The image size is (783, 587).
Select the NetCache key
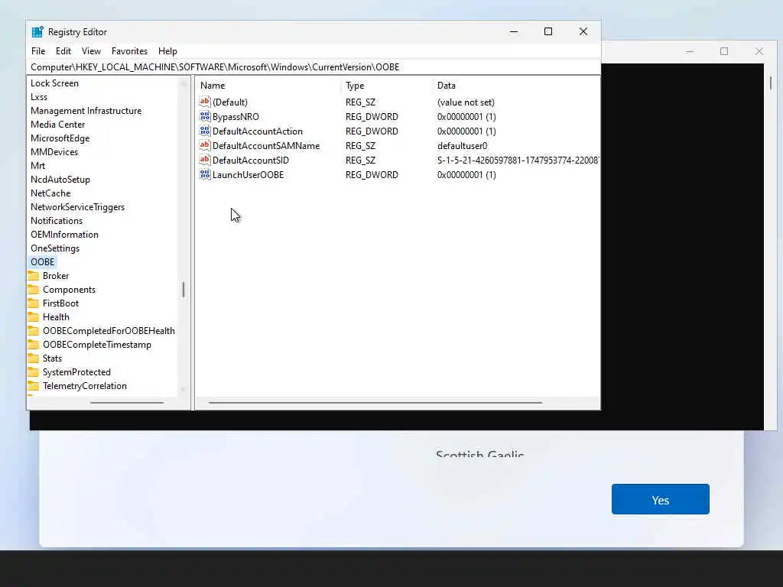point(50,193)
